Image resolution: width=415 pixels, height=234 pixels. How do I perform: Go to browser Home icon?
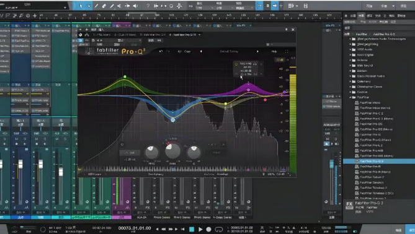click(346, 16)
